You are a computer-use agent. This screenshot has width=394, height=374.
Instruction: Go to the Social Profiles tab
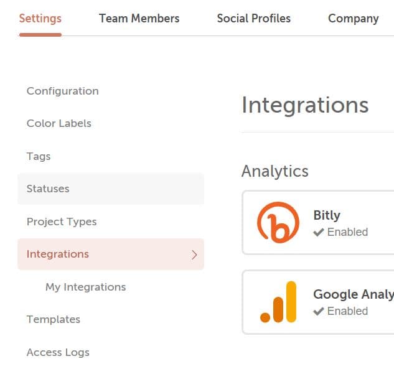tap(253, 18)
